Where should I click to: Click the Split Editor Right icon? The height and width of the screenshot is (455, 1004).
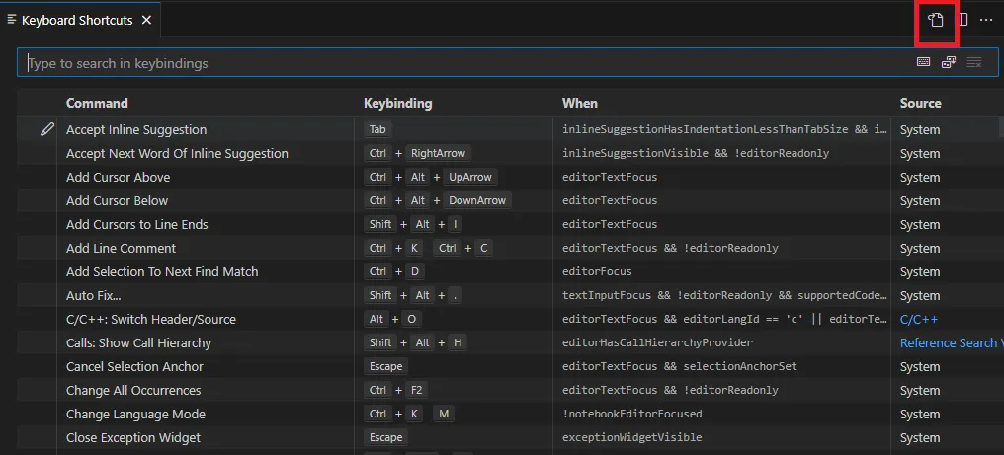(962, 20)
